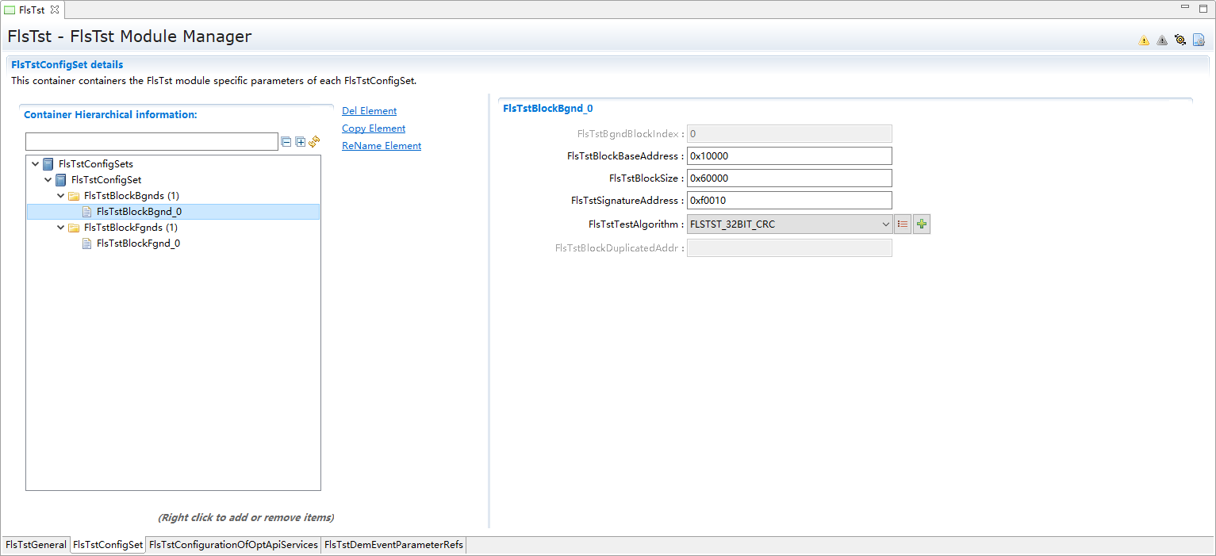Click red list icon beside FlsTstTestAlgorithm
The width and height of the screenshot is (1216, 556).
coord(903,224)
